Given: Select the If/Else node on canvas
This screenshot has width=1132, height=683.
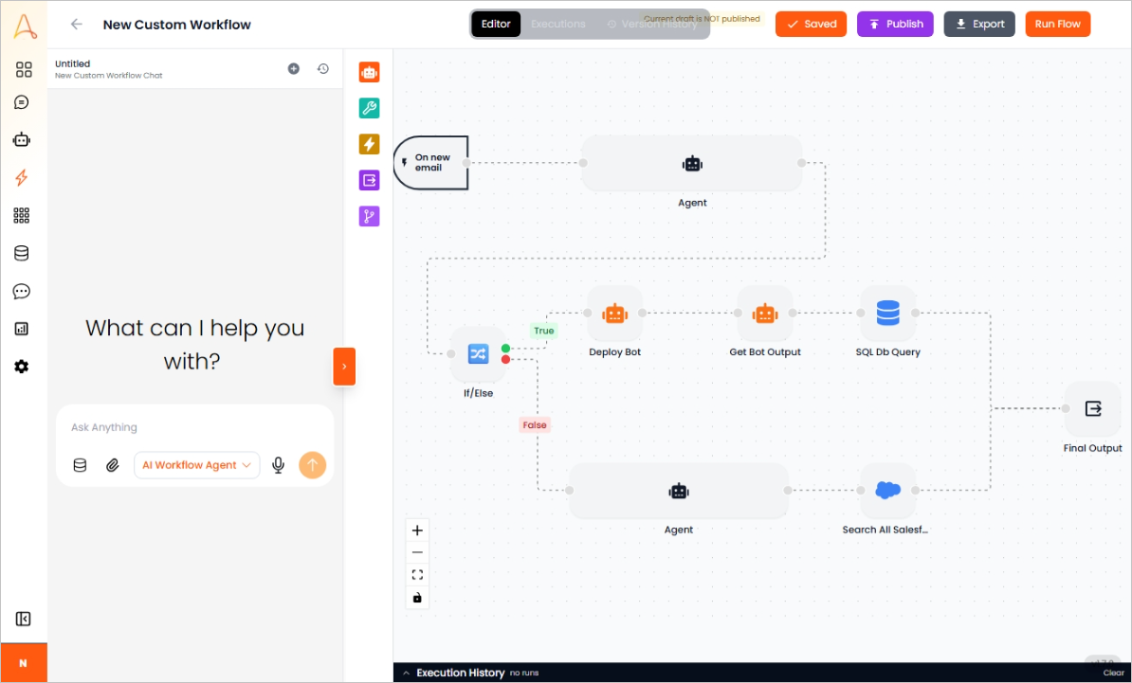Looking at the screenshot, I should click(x=477, y=354).
